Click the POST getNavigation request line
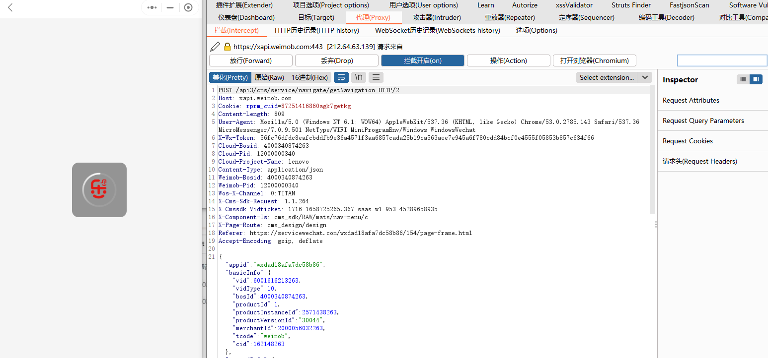768x358 pixels. coord(308,90)
